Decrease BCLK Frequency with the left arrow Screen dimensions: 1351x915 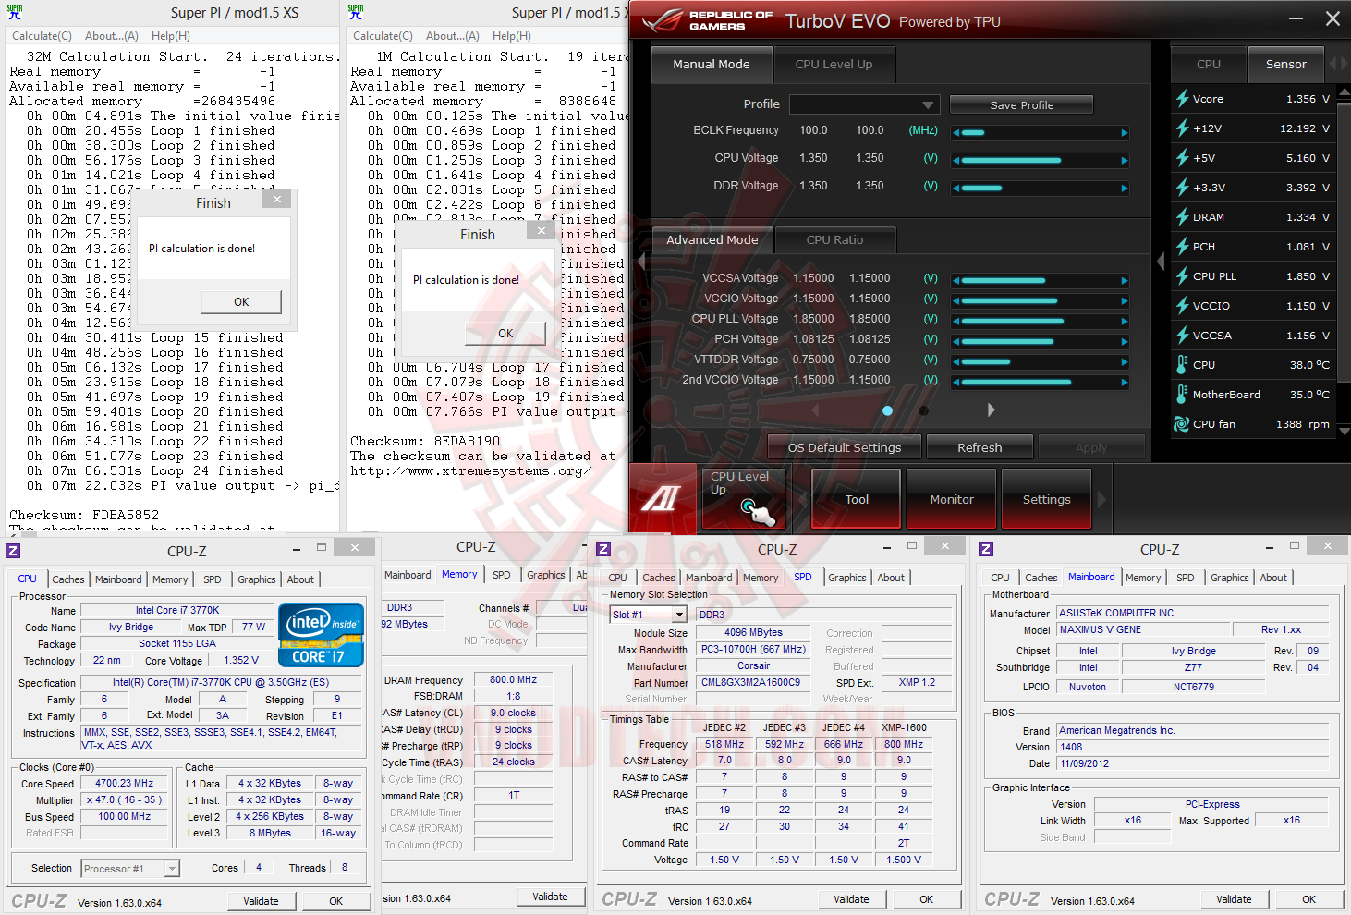click(955, 132)
